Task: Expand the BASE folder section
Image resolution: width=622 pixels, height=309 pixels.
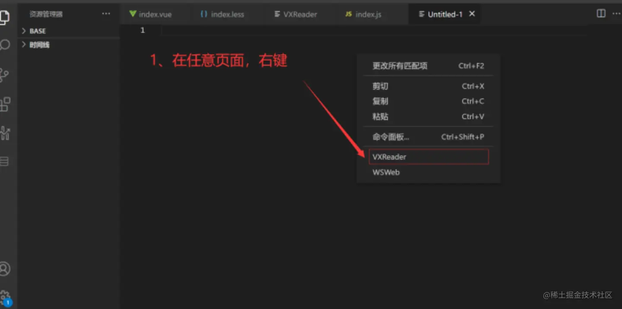Action: point(69,31)
